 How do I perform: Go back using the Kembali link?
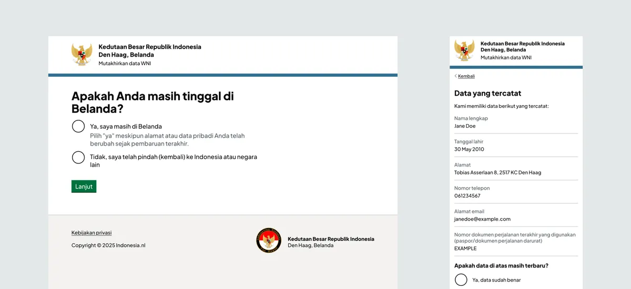click(x=466, y=76)
